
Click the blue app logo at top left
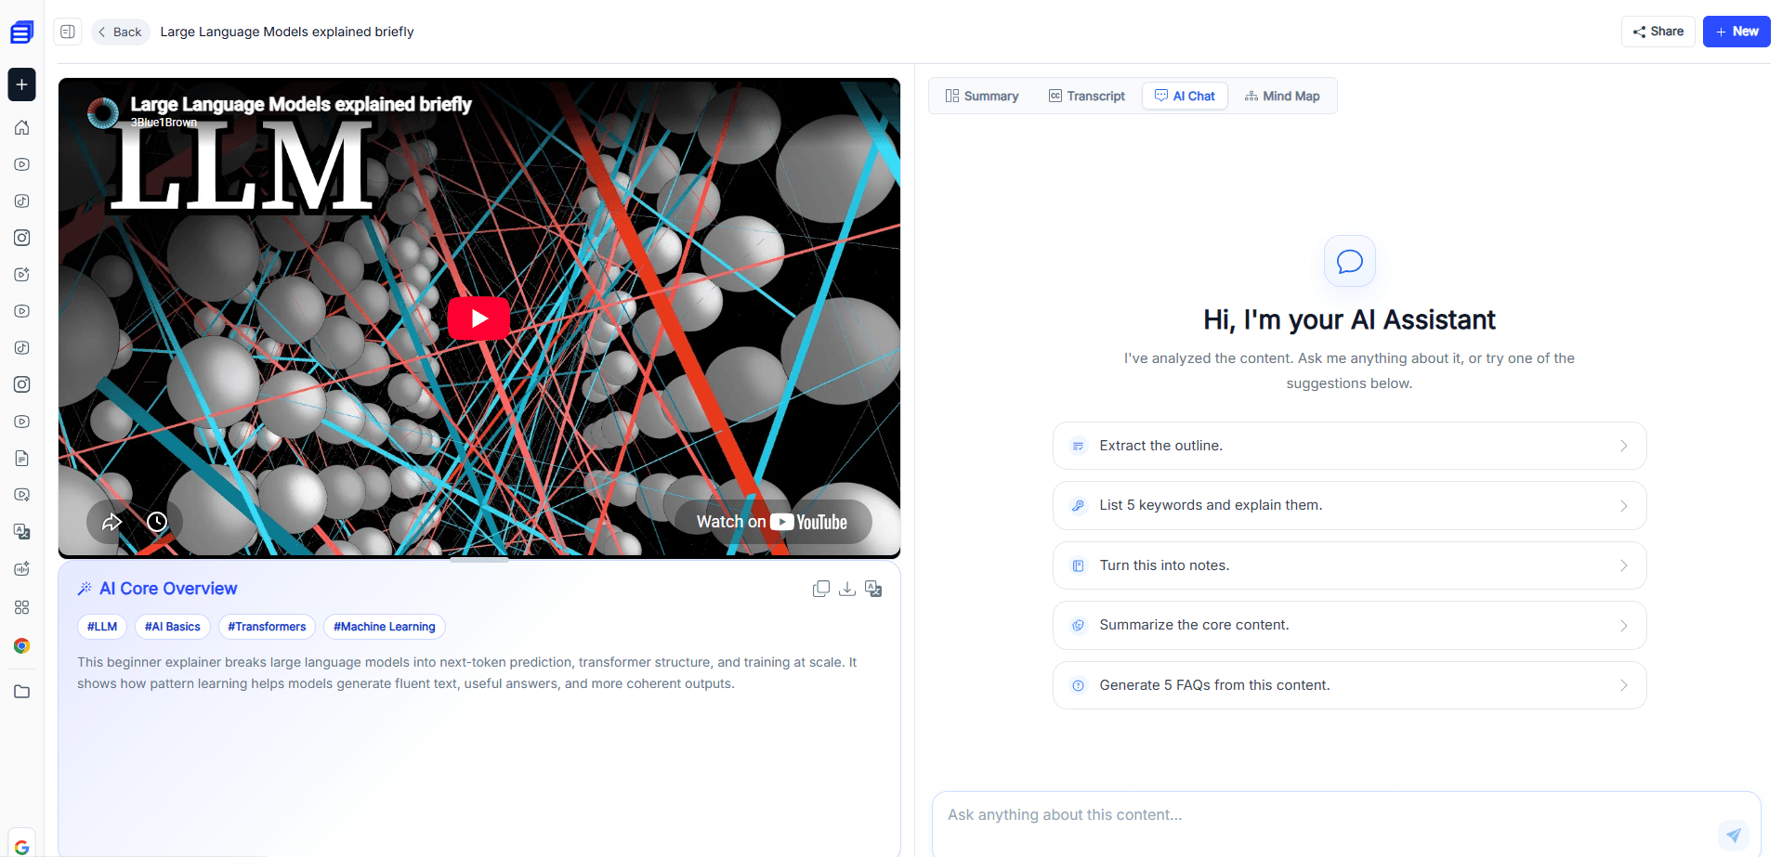pyautogui.click(x=21, y=32)
